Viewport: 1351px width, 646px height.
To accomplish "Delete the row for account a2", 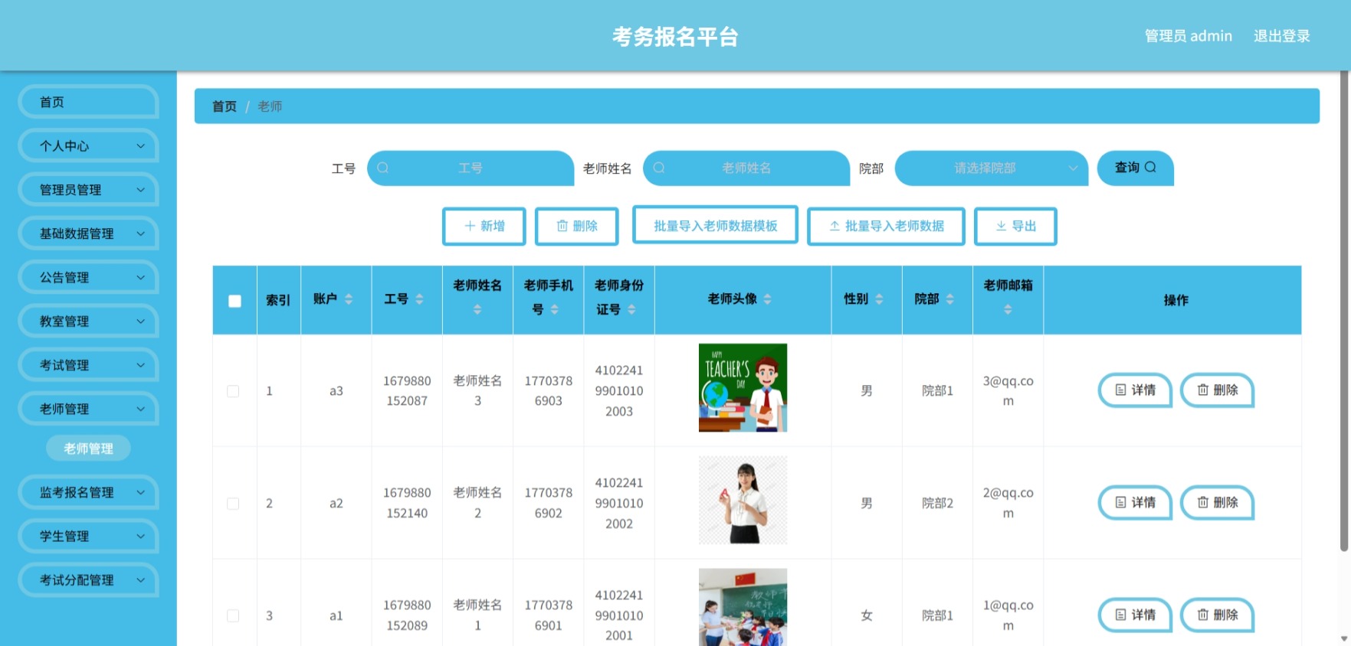I will click(1217, 503).
